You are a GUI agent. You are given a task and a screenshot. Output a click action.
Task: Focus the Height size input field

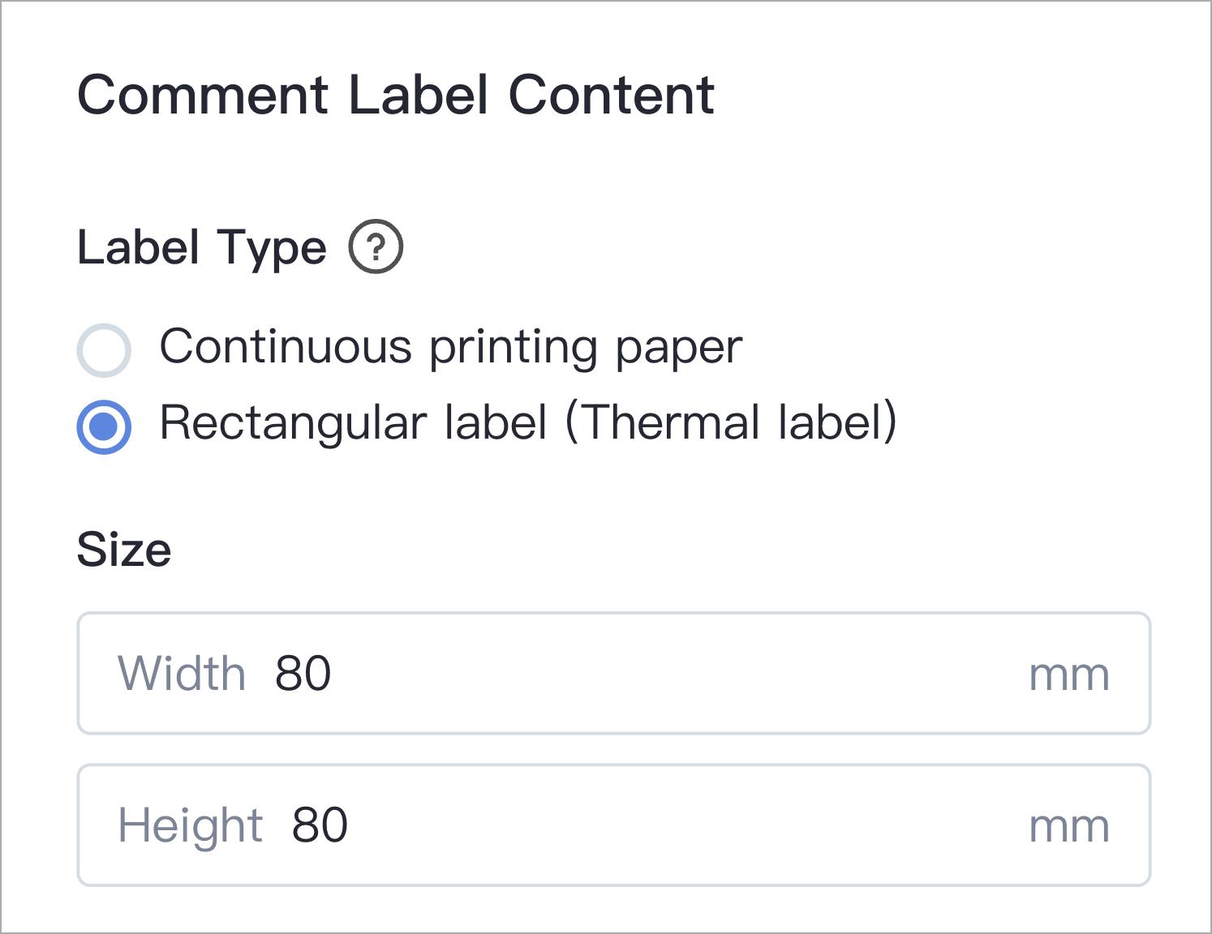[614, 825]
